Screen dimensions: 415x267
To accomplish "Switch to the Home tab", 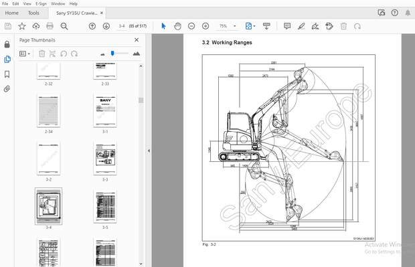I will [11, 13].
